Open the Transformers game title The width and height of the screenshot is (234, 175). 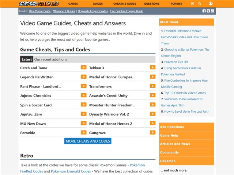click(100, 87)
